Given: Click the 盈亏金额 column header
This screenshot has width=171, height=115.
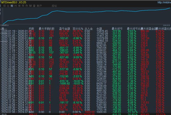Looking at the screenshot, I should (x=64, y=29).
